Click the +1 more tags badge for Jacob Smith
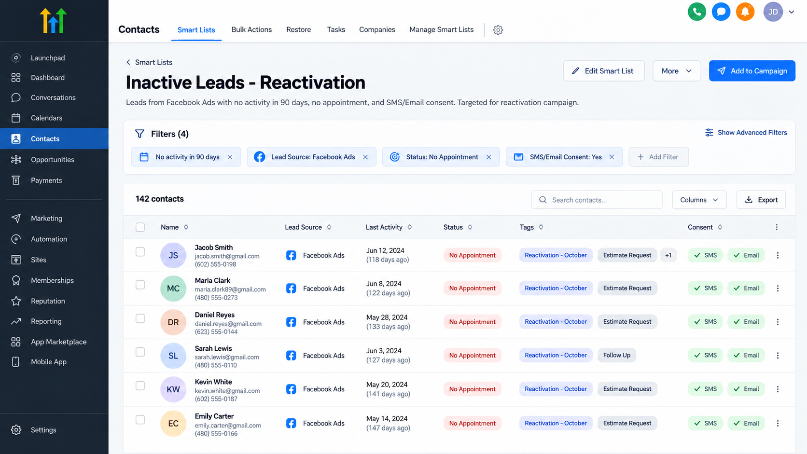807x454 pixels. (x=668, y=255)
